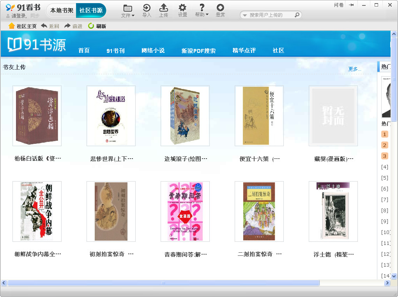Open the 便宜十六策 book cover

pyautogui.click(x=259, y=116)
